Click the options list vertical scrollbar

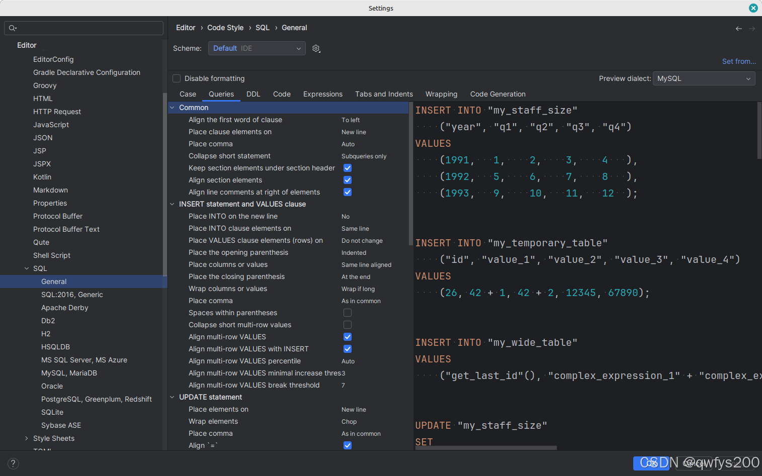(411, 174)
